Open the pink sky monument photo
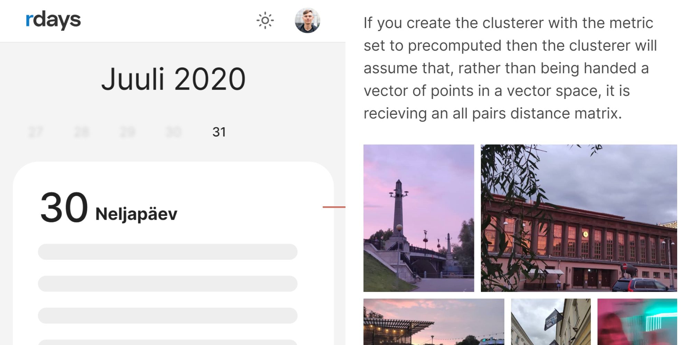Image resolution: width=691 pixels, height=345 pixels. click(419, 218)
